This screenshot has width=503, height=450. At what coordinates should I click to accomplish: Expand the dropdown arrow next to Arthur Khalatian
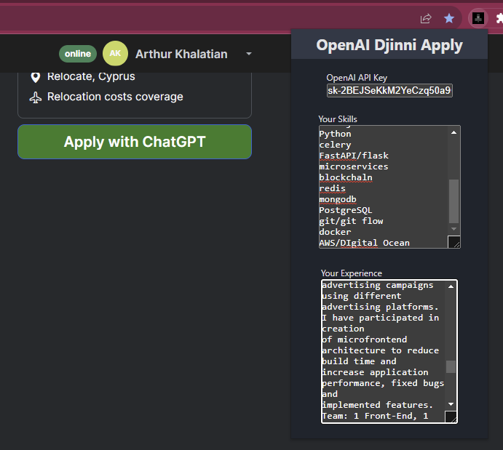pyautogui.click(x=248, y=55)
